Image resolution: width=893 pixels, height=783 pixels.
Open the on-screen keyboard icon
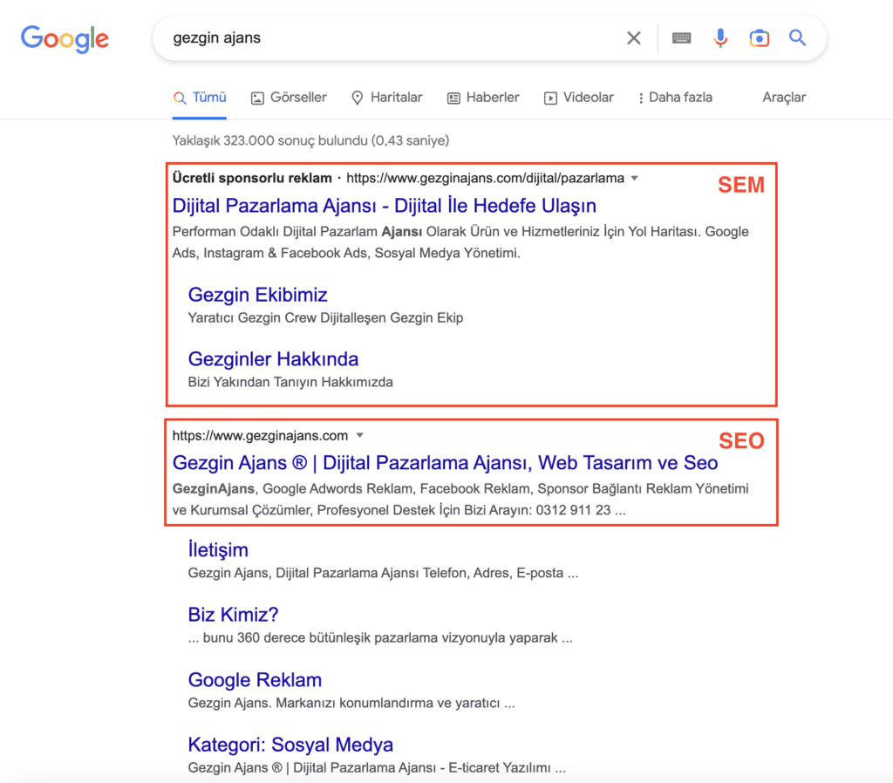[x=680, y=37]
